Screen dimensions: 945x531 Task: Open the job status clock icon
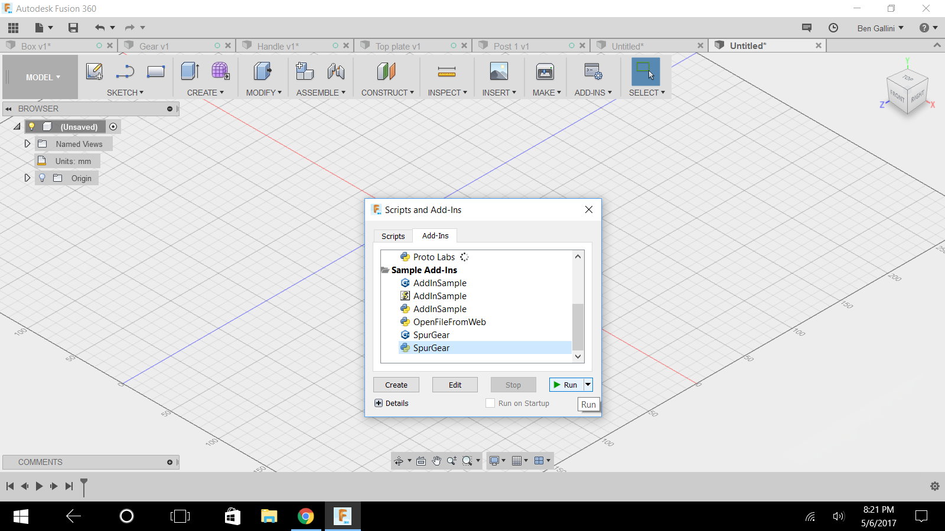pyautogui.click(x=833, y=28)
